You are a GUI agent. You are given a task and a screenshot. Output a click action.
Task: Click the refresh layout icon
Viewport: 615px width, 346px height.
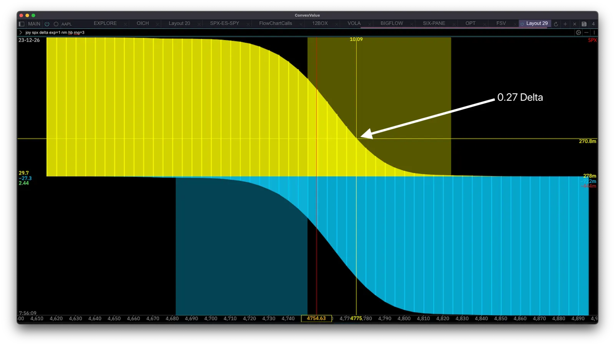[556, 24]
